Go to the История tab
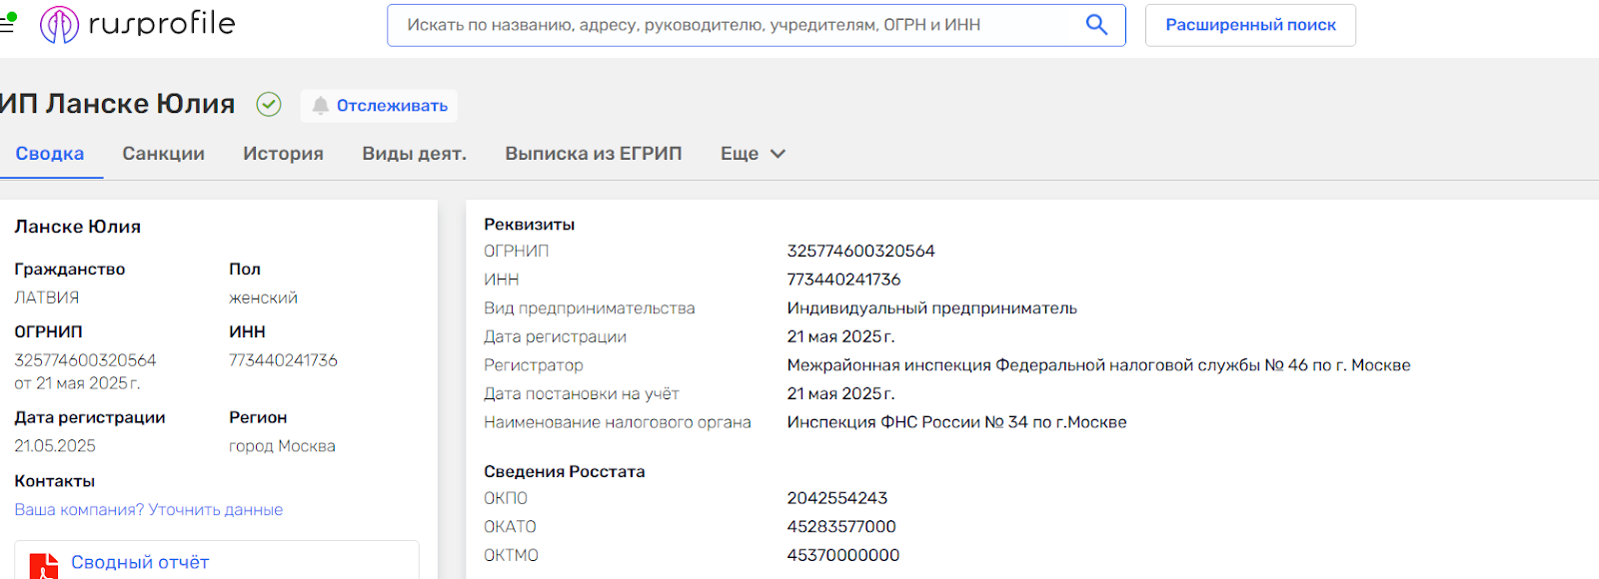 283,154
